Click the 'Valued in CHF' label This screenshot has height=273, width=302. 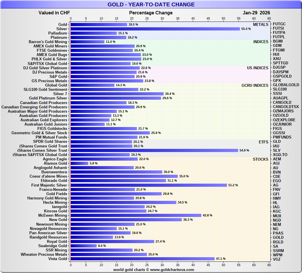[x=54, y=13]
